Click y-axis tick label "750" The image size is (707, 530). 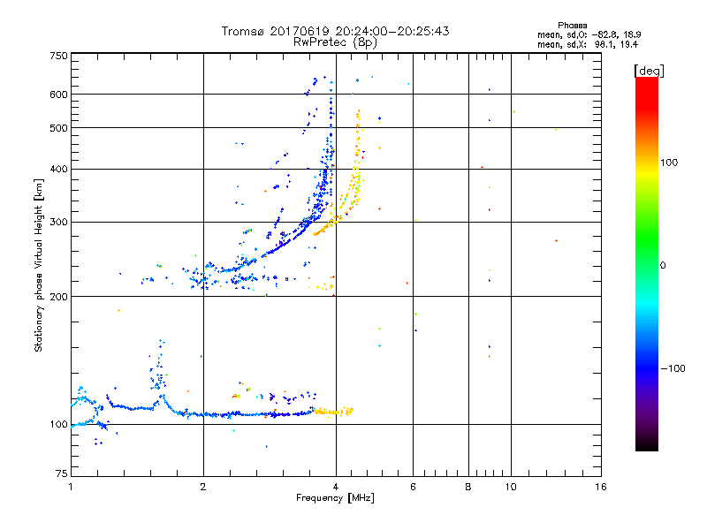click(58, 56)
